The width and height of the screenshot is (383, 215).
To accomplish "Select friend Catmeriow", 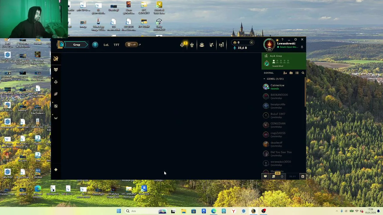I will coord(283,87).
